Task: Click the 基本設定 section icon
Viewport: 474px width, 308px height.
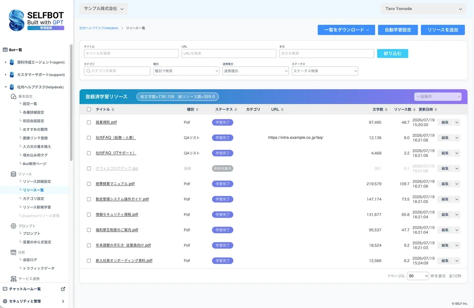Action: tap(13, 96)
